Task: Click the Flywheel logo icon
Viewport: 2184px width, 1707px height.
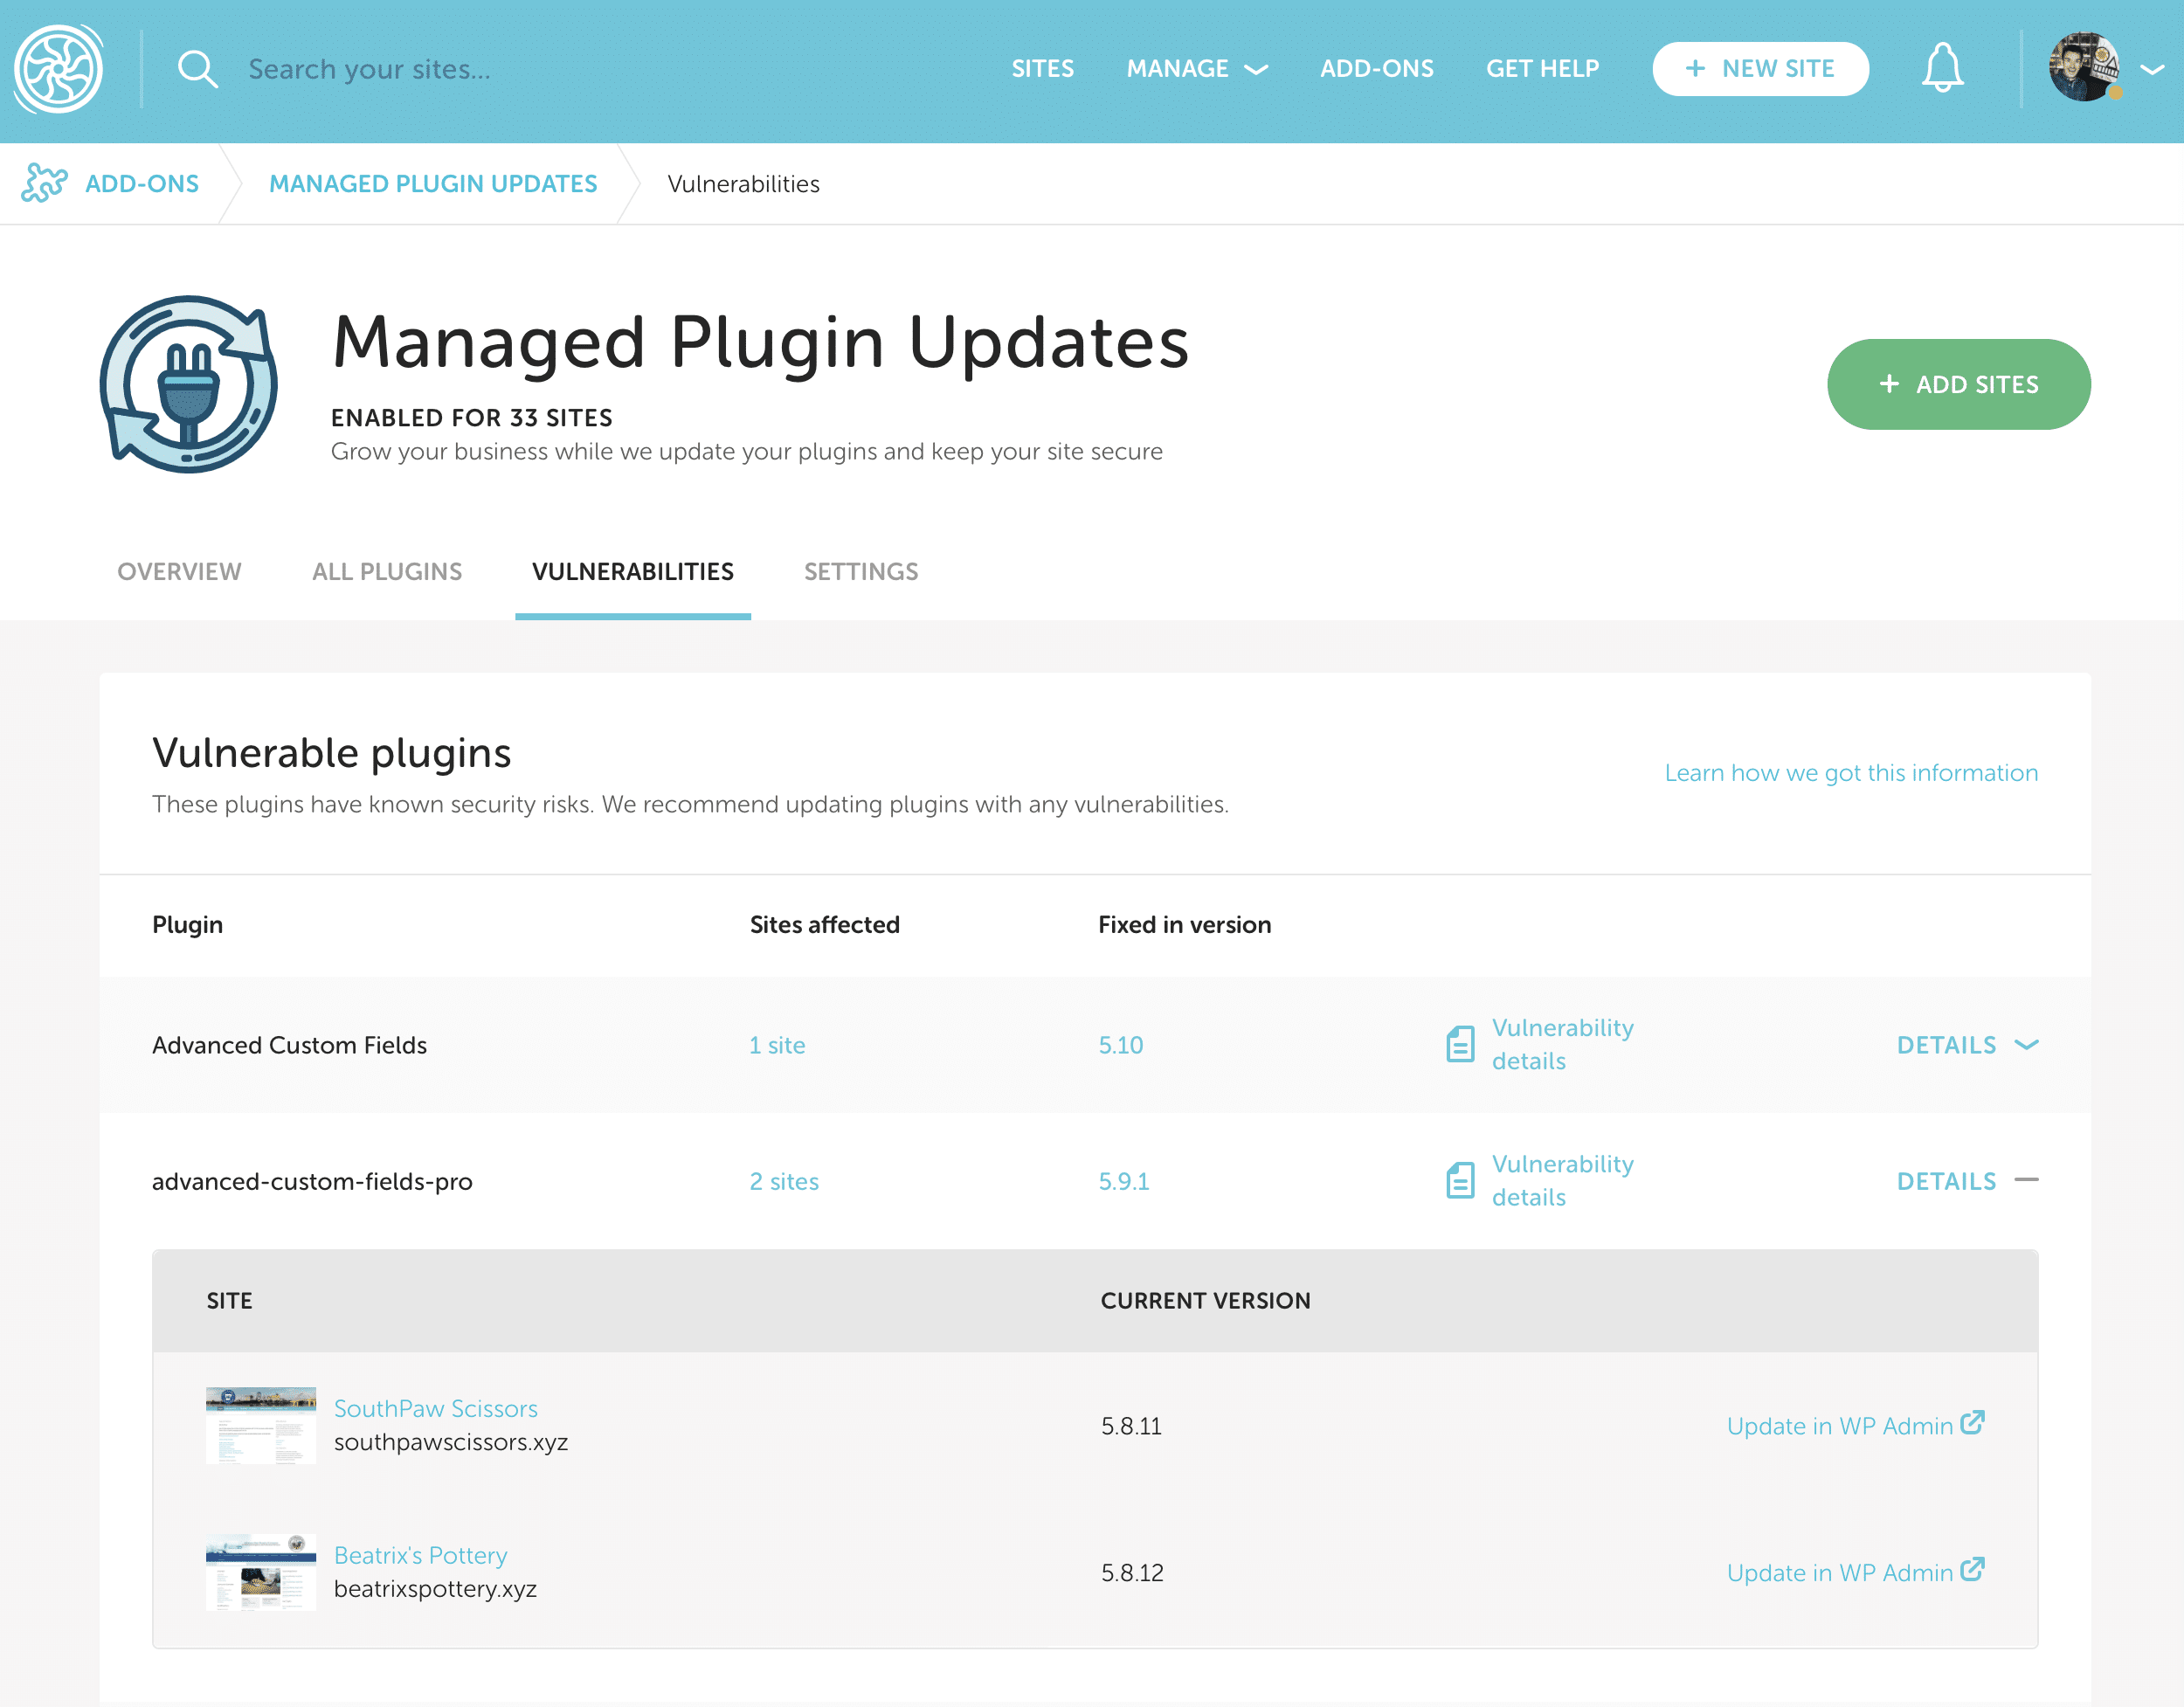Action: point(58,69)
